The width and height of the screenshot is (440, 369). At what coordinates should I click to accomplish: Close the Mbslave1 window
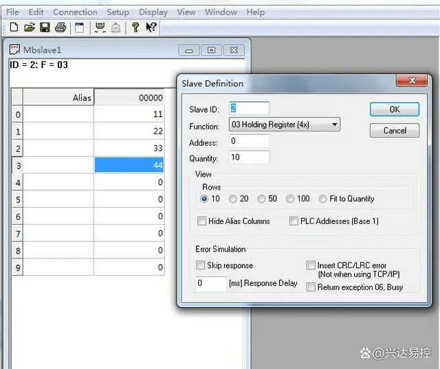tap(234, 50)
